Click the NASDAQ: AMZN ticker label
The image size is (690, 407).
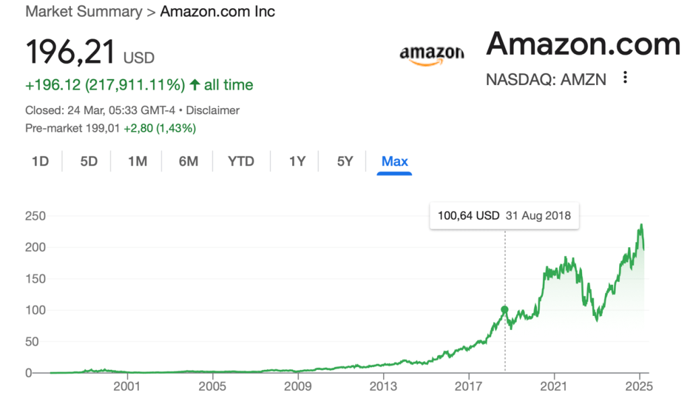(x=546, y=79)
